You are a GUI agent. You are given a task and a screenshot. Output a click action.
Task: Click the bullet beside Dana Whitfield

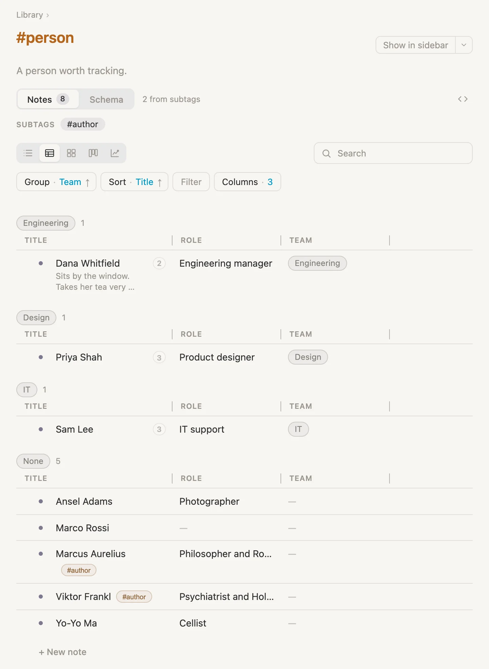41,263
